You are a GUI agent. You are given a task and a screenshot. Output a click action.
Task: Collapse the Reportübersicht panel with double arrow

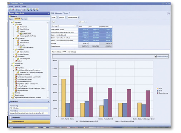click(49, 14)
